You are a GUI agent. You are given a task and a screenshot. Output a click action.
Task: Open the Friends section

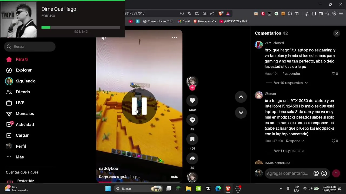[x=18, y=92]
